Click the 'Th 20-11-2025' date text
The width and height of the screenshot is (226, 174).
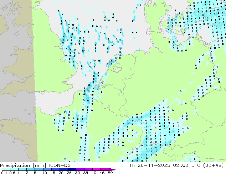point(150,165)
